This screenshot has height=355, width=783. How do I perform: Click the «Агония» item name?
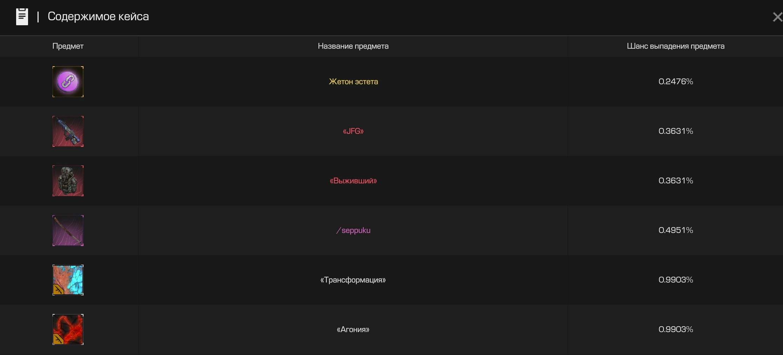click(x=353, y=329)
